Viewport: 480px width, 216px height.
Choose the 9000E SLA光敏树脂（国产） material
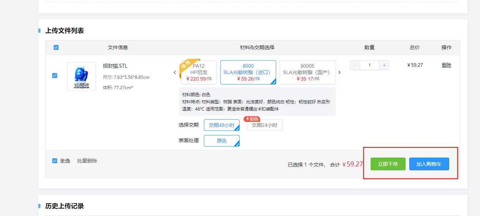(x=307, y=72)
